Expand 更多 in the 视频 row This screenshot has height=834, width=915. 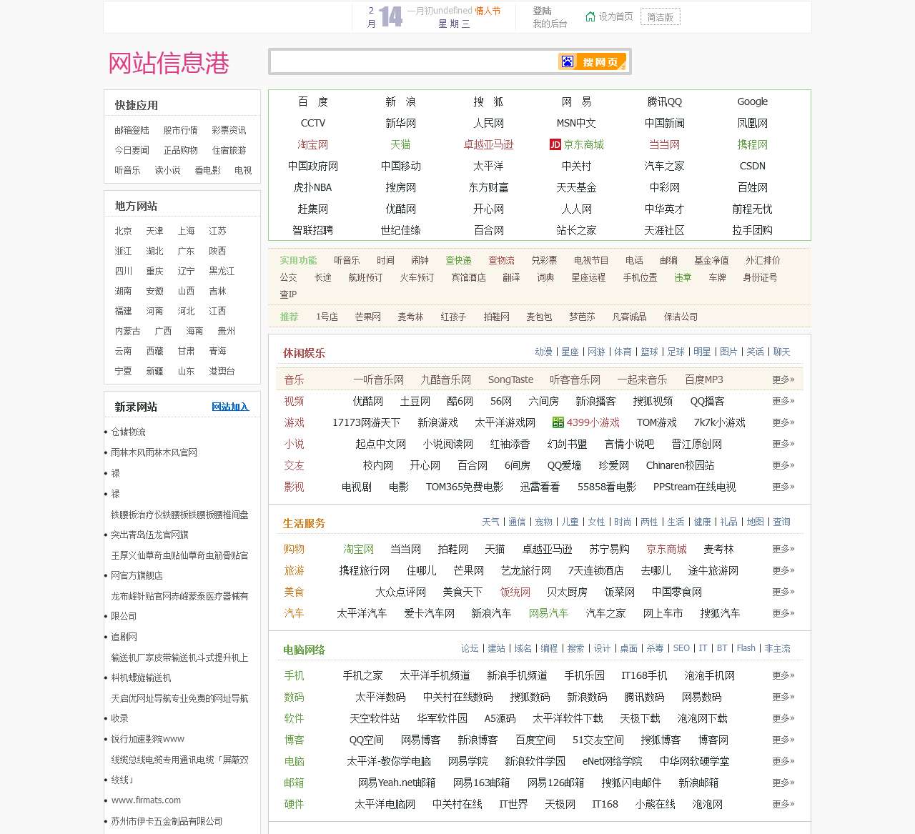point(783,401)
